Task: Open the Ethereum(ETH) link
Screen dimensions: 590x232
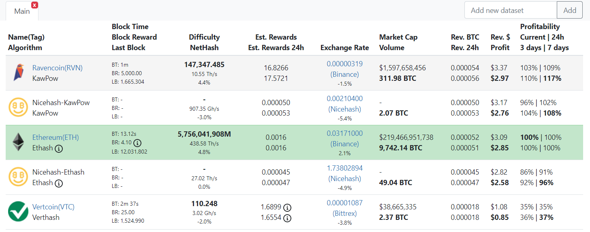Action: tap(56, 137)
